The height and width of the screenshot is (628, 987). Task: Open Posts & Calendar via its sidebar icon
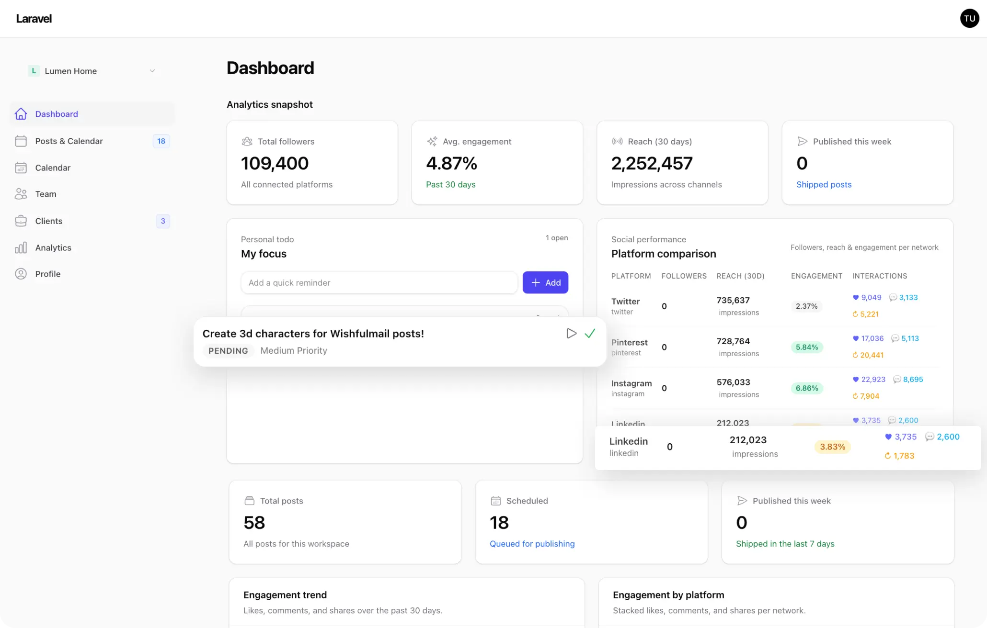(x=21, y=141)
